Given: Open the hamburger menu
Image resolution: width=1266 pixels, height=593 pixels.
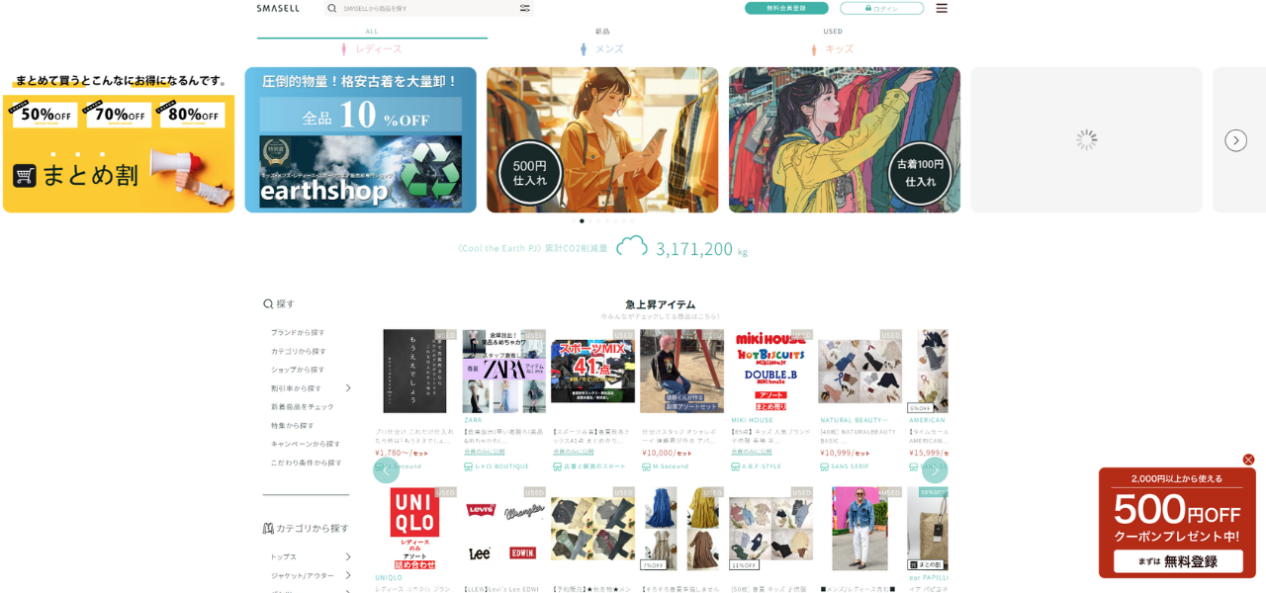Looking at the screenshot, I should pyautogui.click(x=942, y=8).
